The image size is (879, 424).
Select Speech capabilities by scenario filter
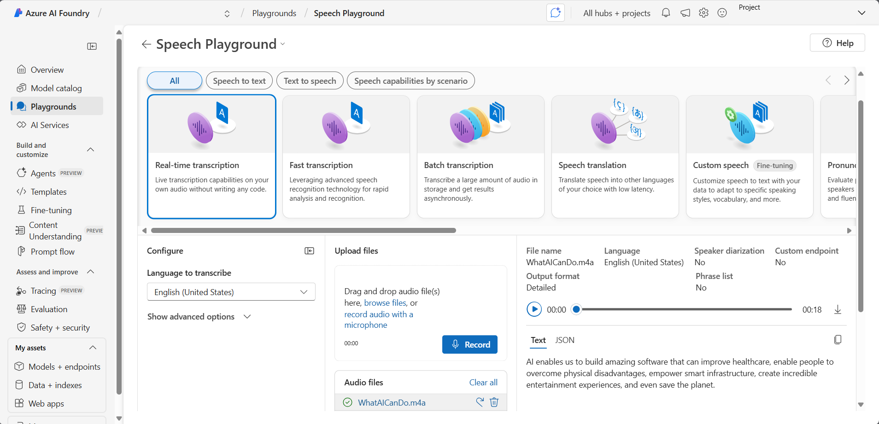pos(411,81)
